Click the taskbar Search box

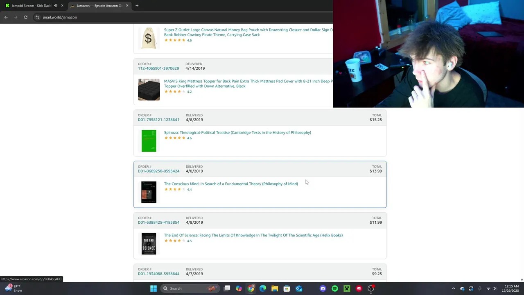click(190, 288)
